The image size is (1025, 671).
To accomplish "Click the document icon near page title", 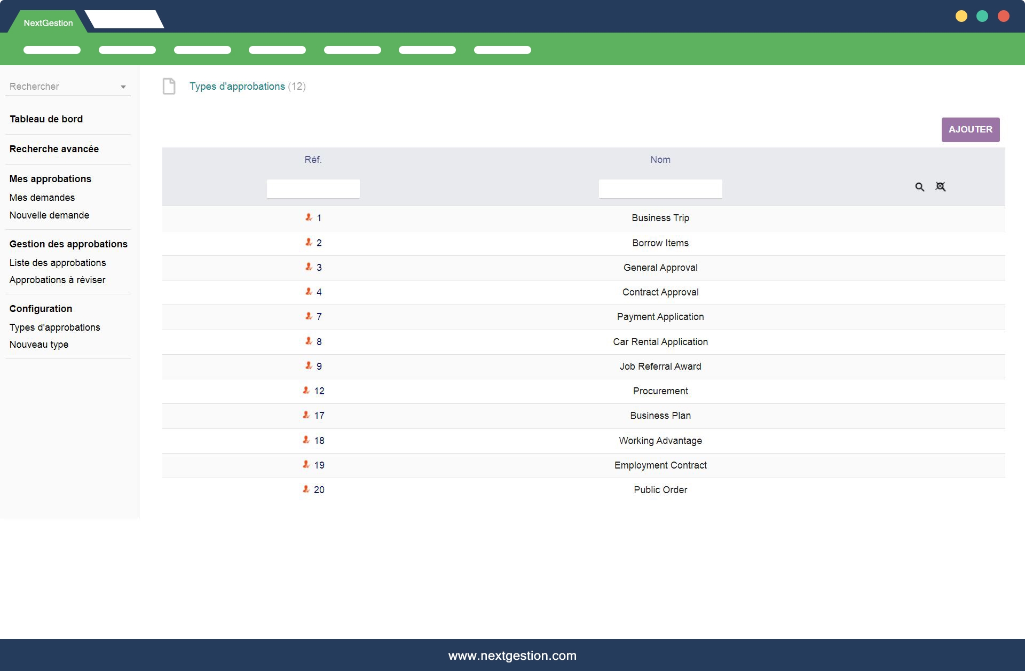I will 169,86.
